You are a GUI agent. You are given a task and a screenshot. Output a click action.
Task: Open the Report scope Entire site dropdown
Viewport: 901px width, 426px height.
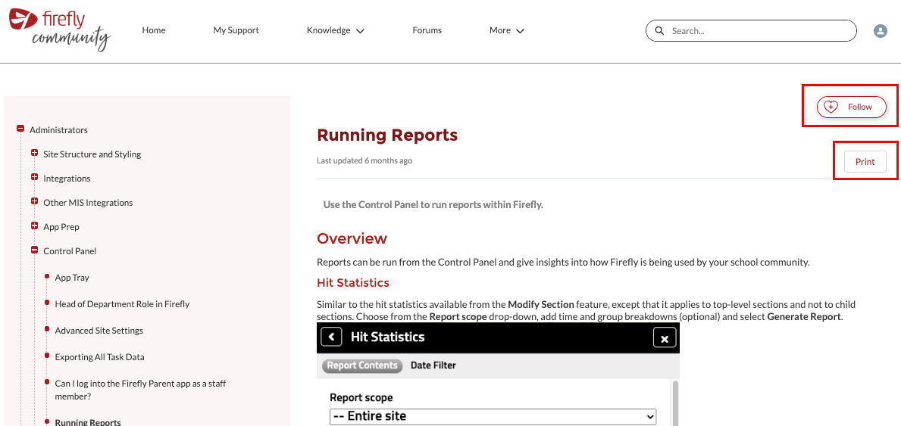point(493,415)
